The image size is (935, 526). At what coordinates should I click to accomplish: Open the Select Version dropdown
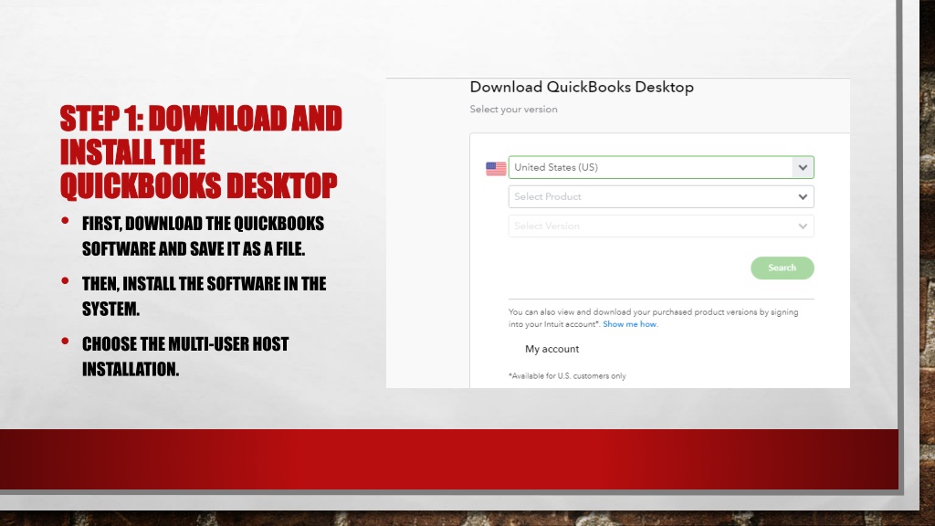coord(661,226)
